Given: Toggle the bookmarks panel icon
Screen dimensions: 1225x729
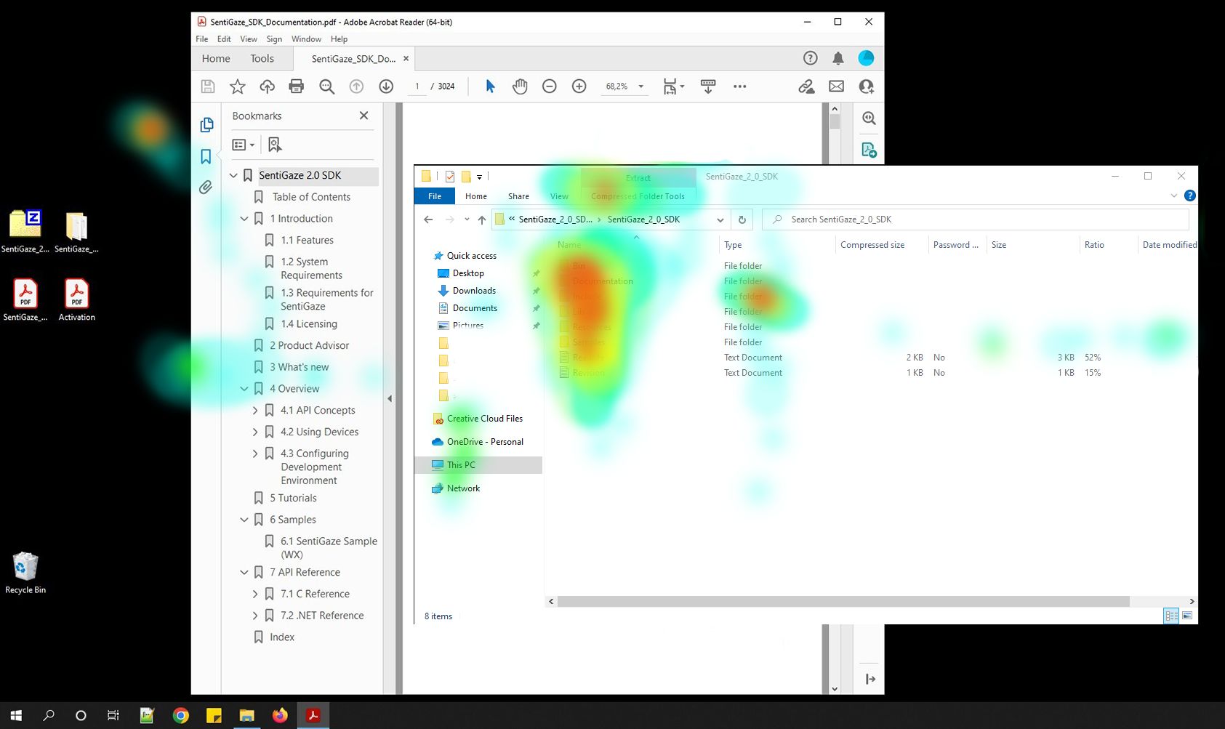Looking at the screenshot, I should click(206, 156).
